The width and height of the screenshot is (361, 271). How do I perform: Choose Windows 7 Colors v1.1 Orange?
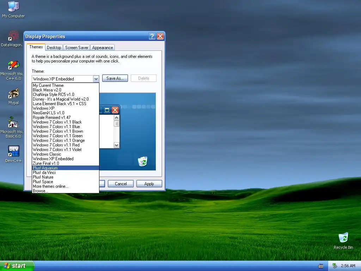(x=65, y=140)
